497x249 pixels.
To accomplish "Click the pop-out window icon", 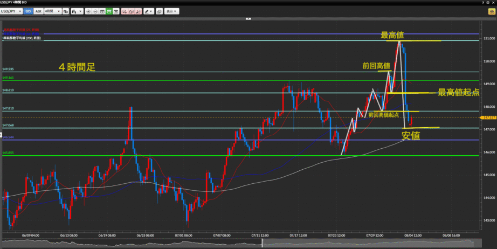I will 159,11.
